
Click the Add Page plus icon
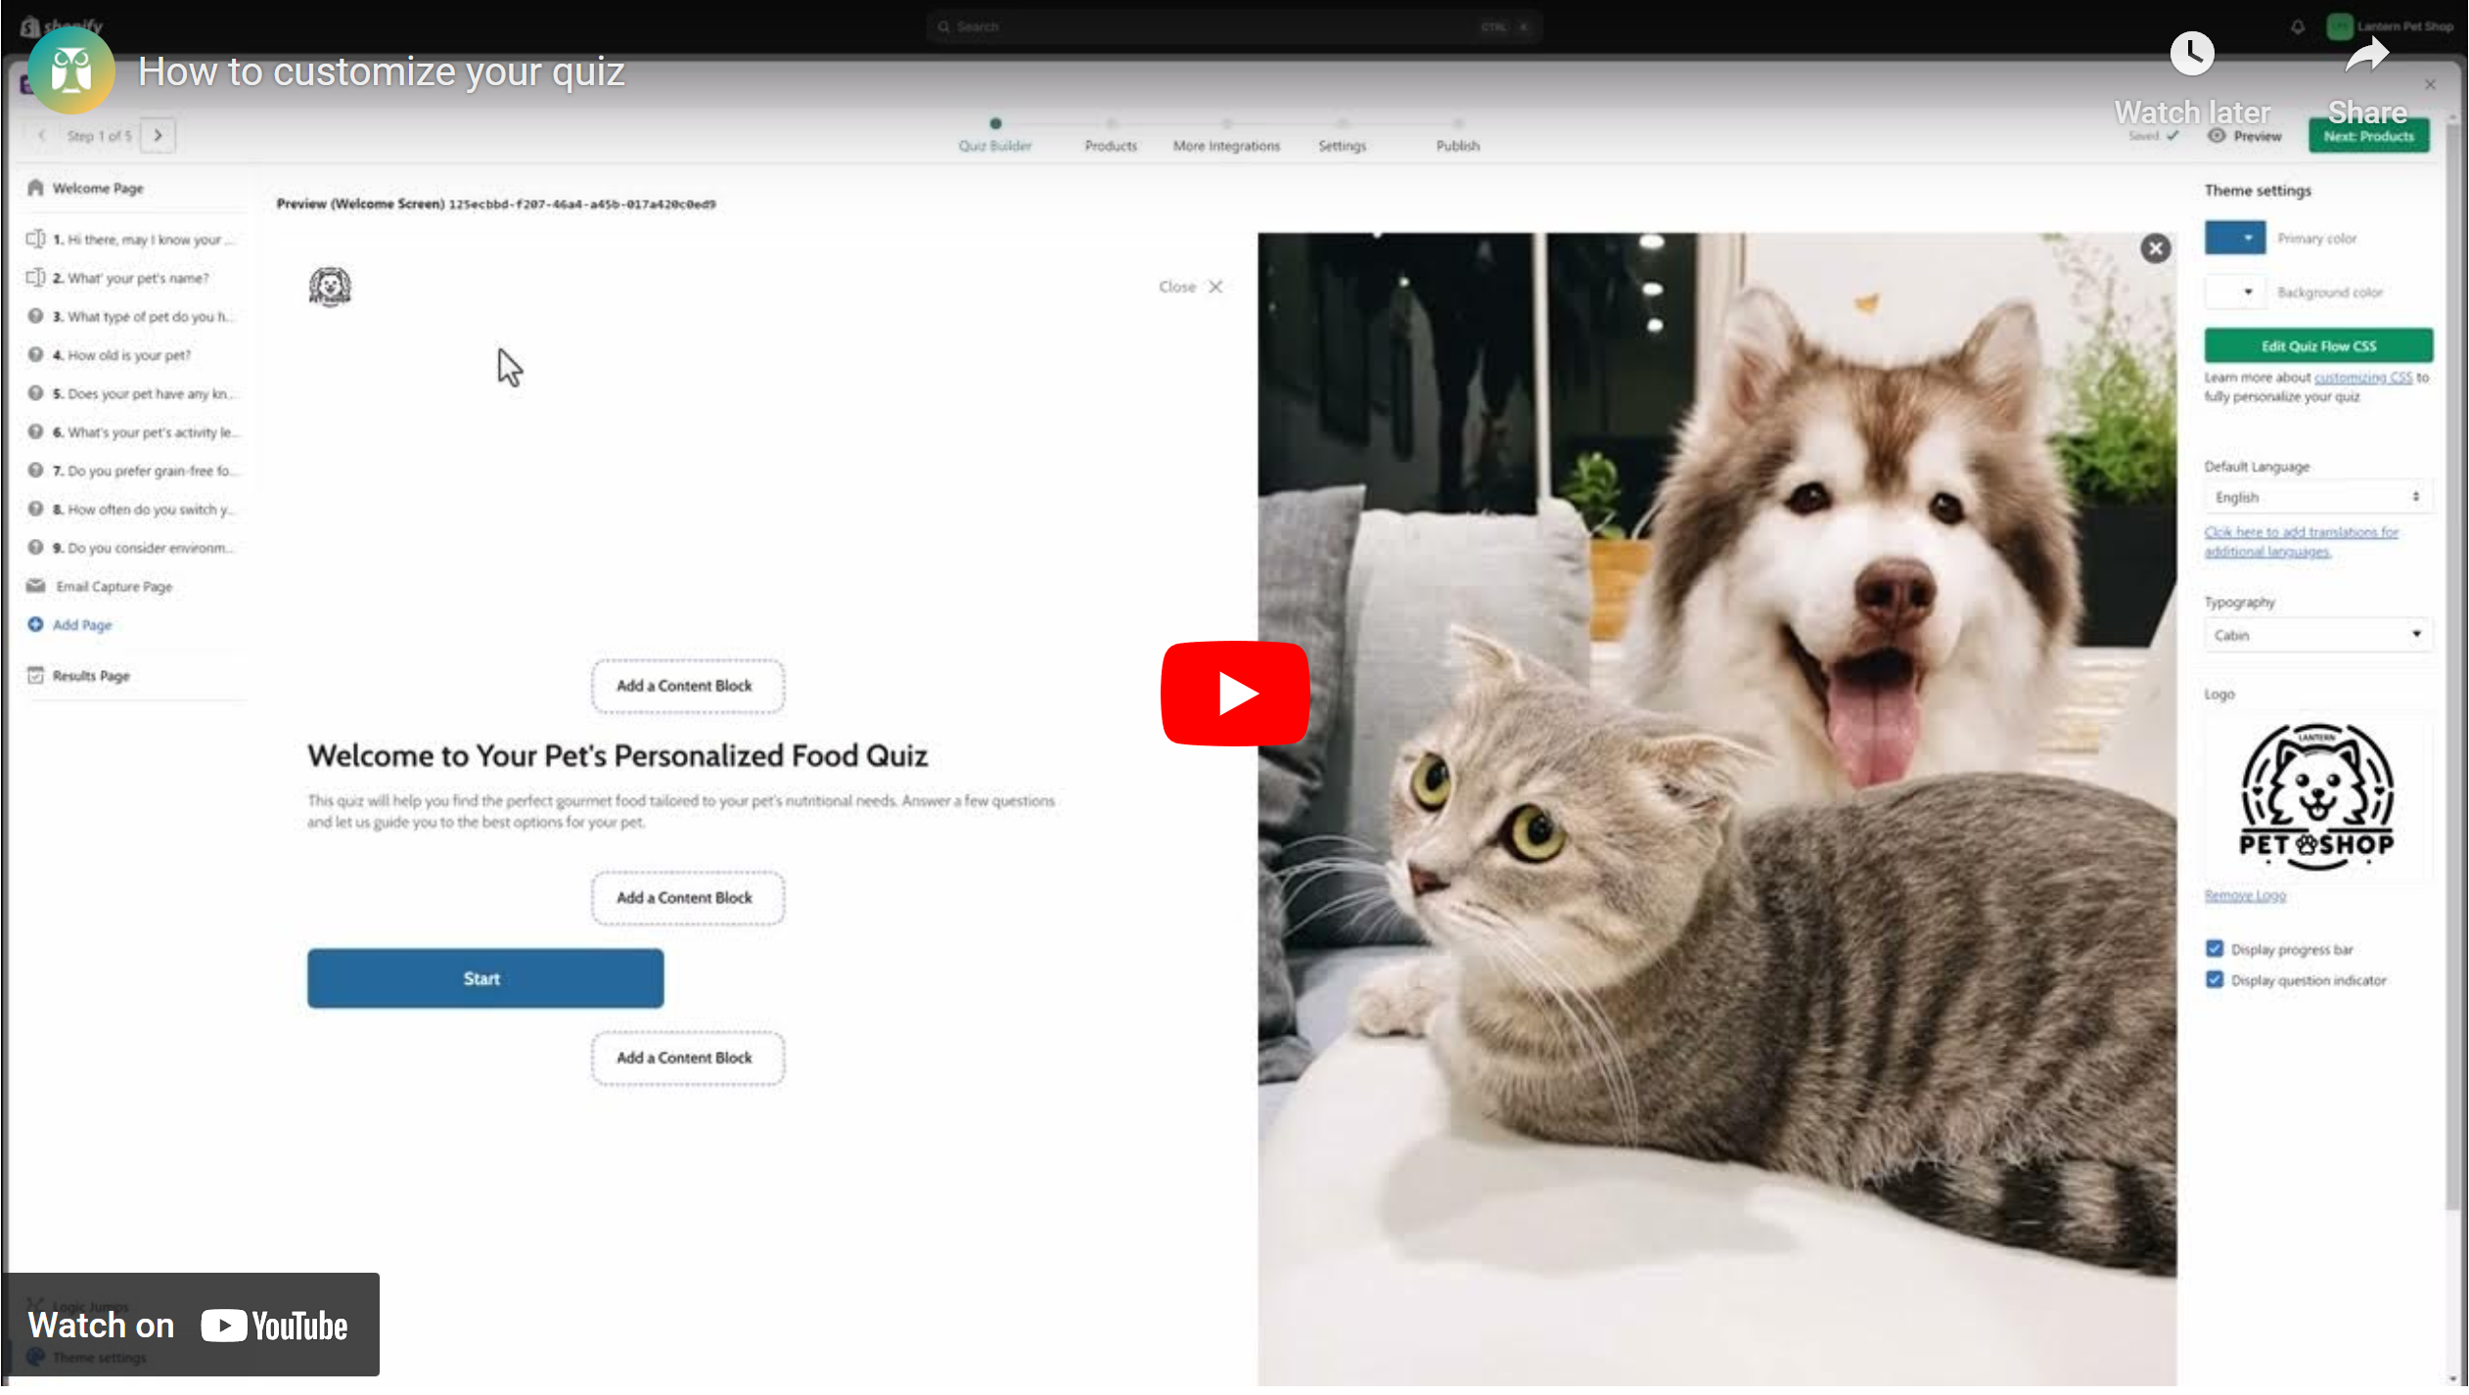[35, 625]
